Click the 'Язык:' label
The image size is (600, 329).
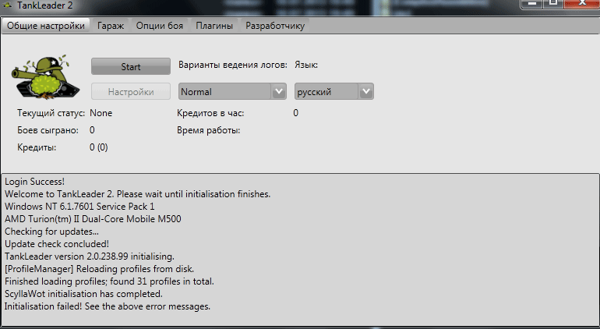tap(306, 65)
